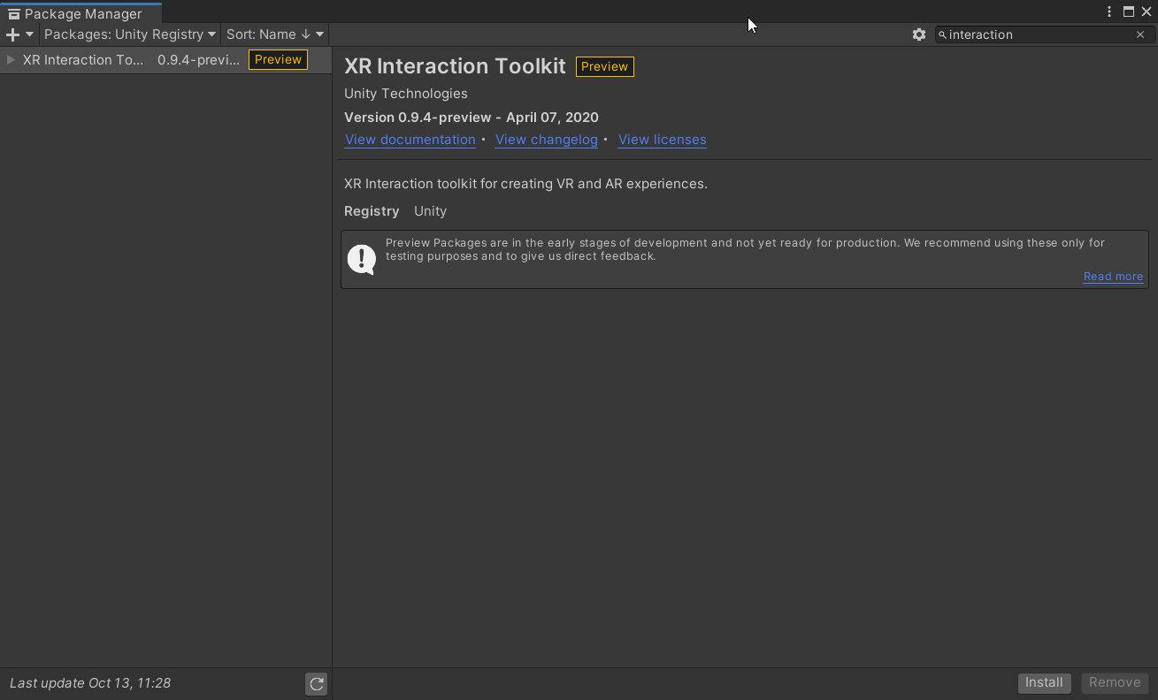Select the Package Manager tab
The width and height of the screenshot is (1158, 700).
[81, 13]
